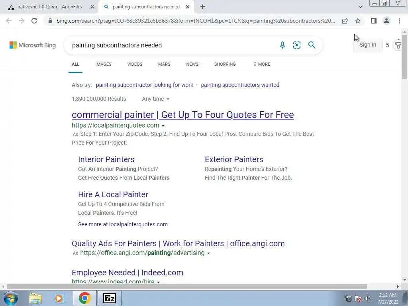Click the taskbar clock 2:12 AM
The image size is (408, 306).
(x=388, y=295)
